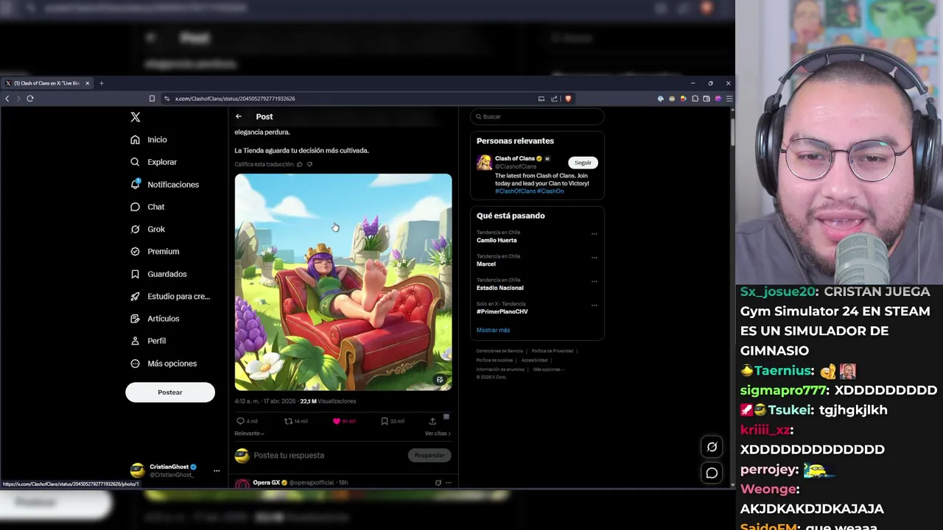Click the x.com address bar URL
Screen dimensions: 943x530
235,99
